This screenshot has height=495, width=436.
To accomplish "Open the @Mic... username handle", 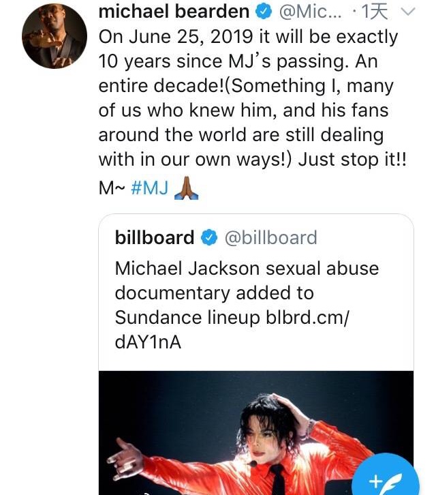I will pyautogui.click(x=311, y=12).
